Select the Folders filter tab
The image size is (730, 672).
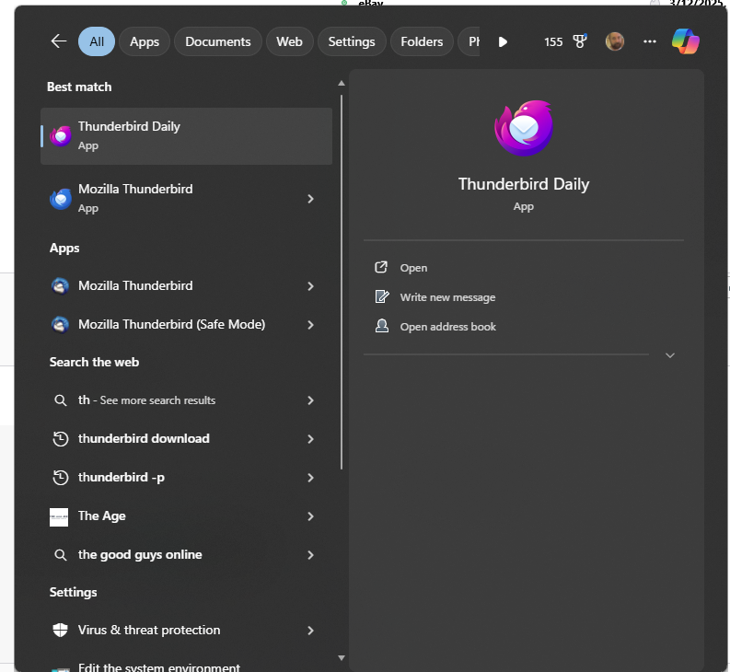[x=422, y=41]
